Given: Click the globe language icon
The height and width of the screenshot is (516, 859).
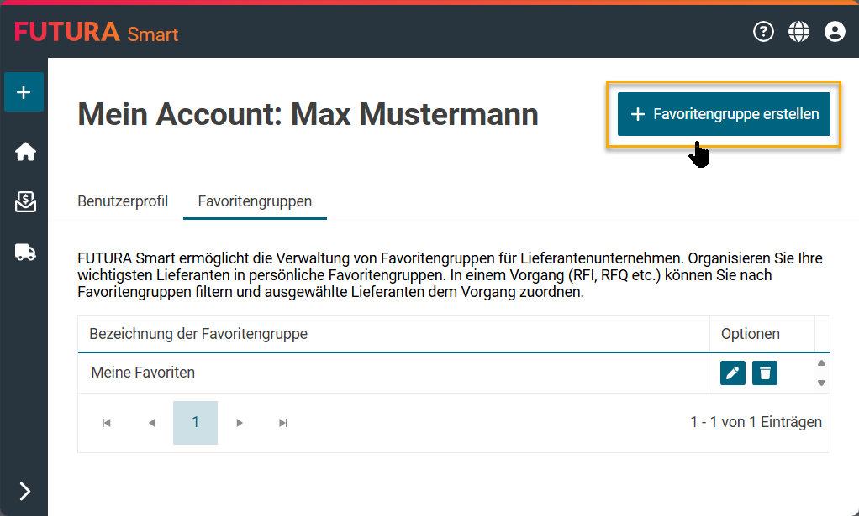Looking at the screenshot, I should coord(798,32).
